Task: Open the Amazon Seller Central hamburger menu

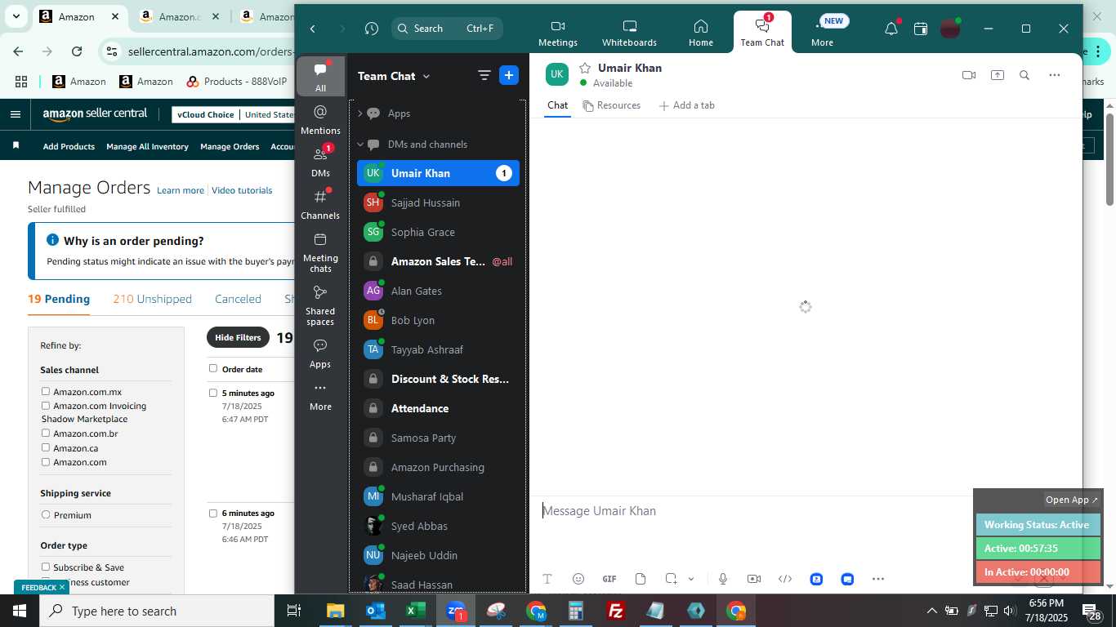Action: point(15,114)
